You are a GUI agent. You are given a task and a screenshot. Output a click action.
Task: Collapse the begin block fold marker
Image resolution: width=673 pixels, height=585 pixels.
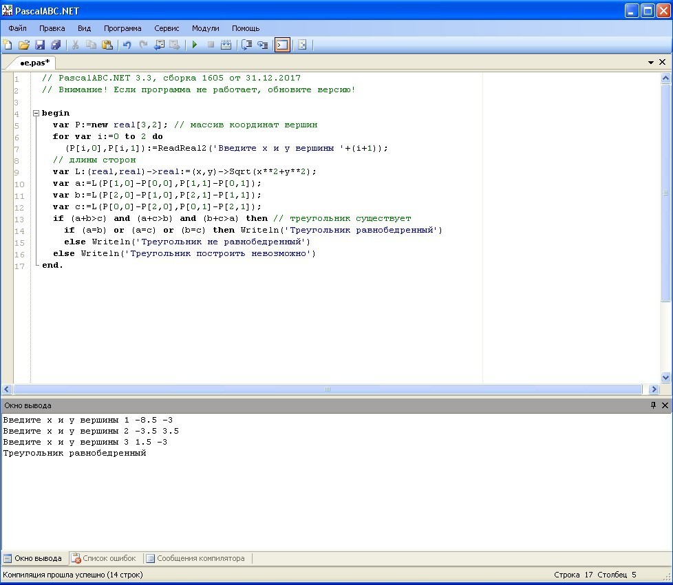[x=35, y=113]
